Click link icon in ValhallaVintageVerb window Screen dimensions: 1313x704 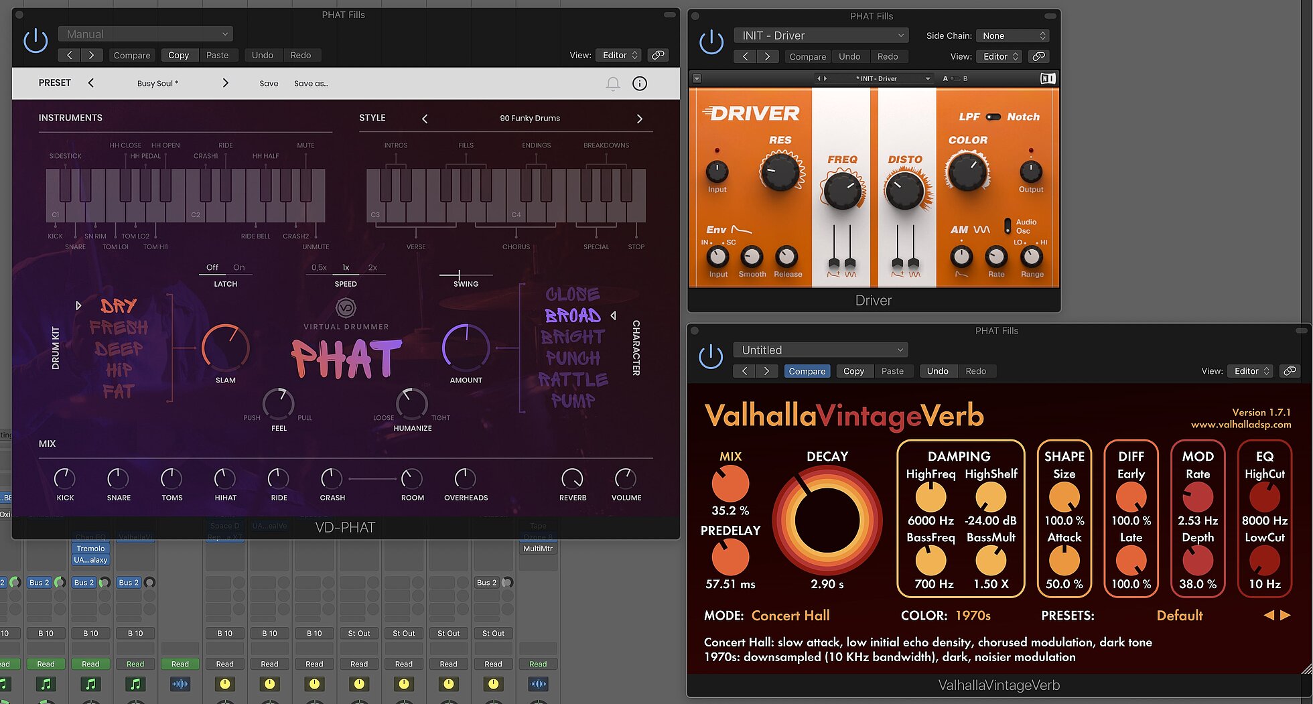[x=1290, y=370]
